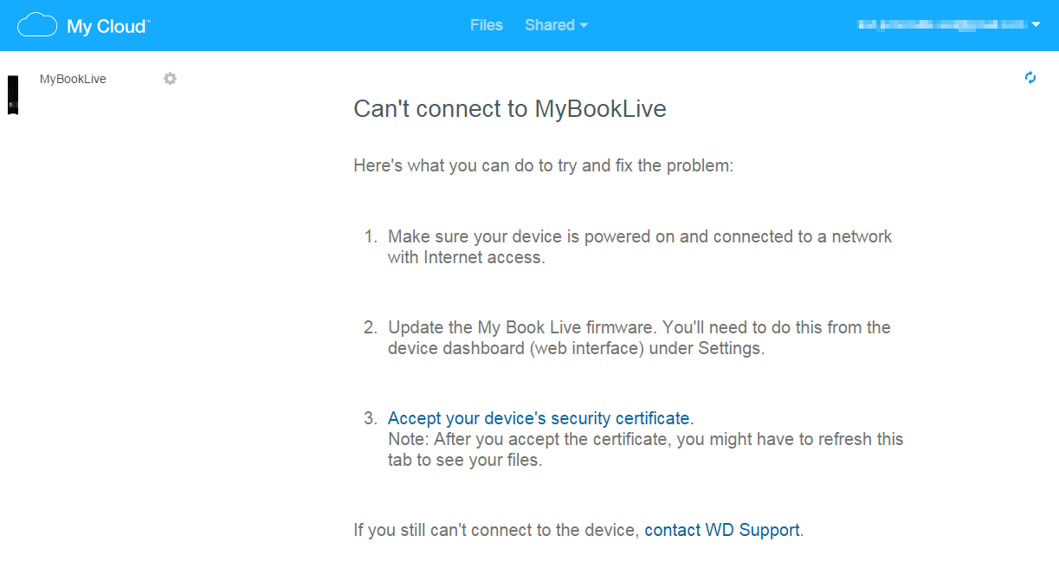Click the Can't connect to MyBookLive heading
The height and width of the screenshot is (581, 1059).
click(x=510, y=109)
